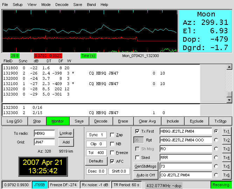Click the To radio callsign field

pyautogui.click(x=44, y=133)
